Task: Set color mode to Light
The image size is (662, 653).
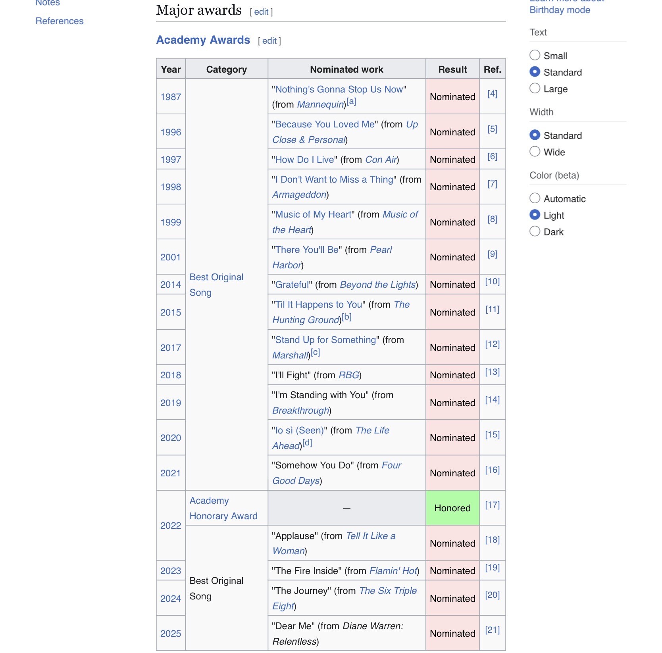Action: click(535, 215)
